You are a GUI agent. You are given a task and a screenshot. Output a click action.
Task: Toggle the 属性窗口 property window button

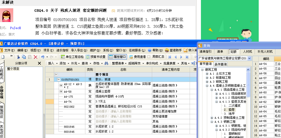(x=117, y=57)
